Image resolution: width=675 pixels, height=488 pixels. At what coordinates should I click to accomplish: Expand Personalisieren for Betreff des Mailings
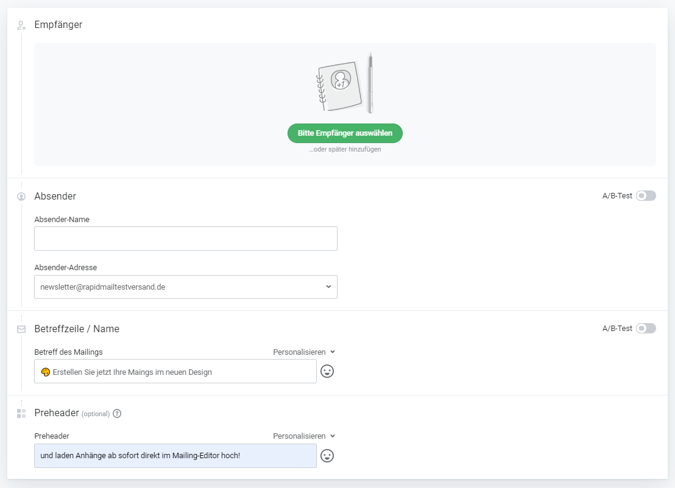[304, 352]
